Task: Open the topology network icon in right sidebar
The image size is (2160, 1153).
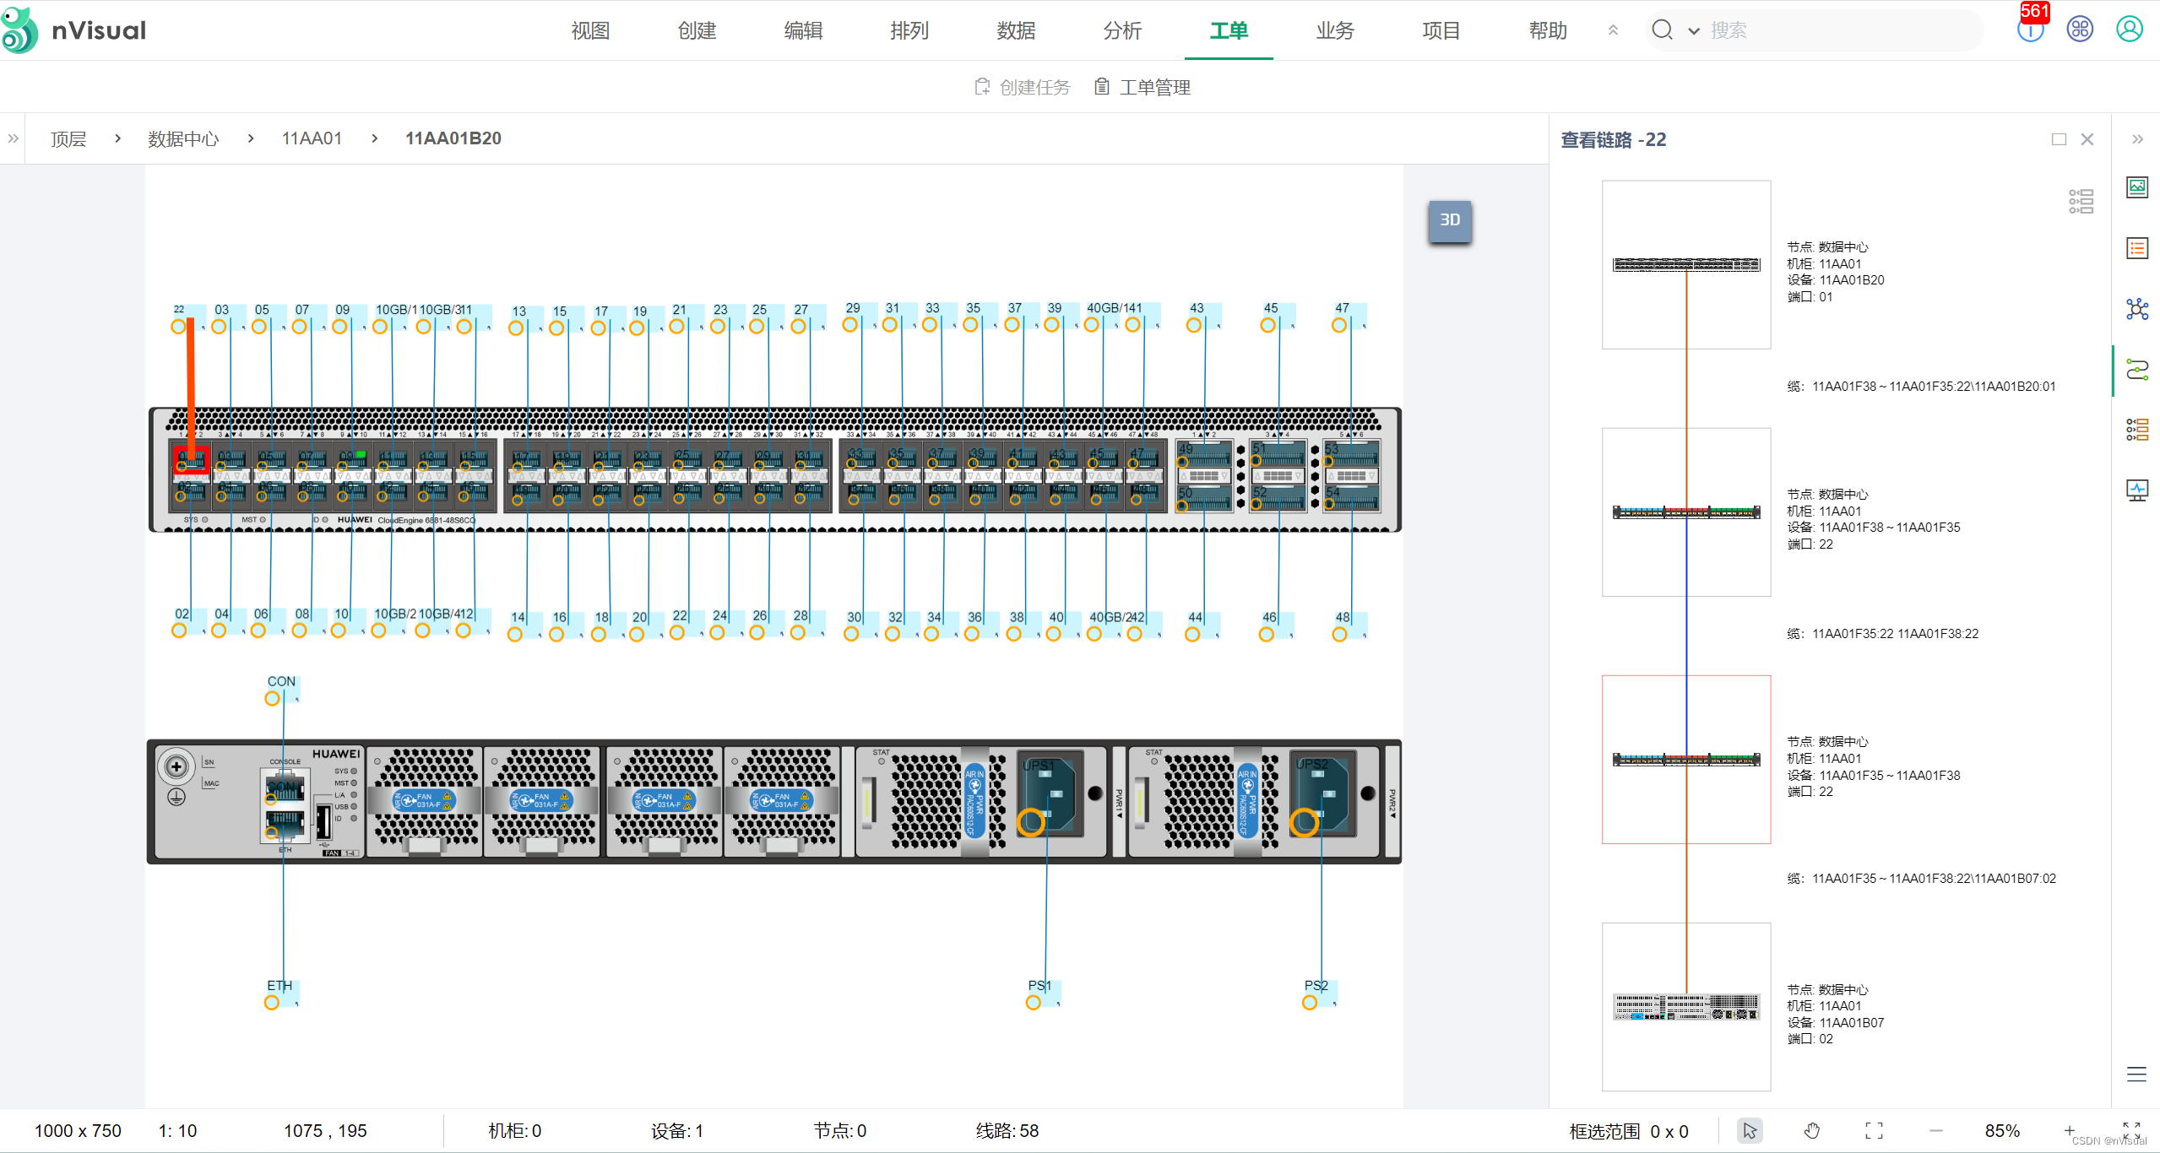Action: 2136,309
